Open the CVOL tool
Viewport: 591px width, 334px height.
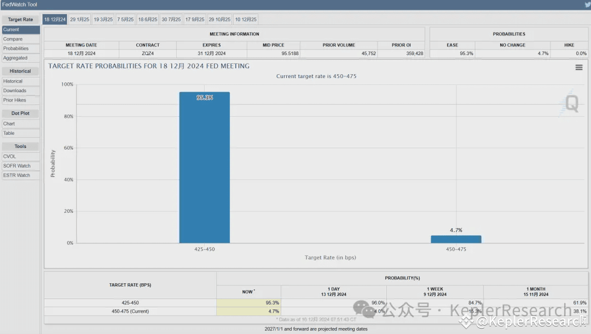coord(21,156)
